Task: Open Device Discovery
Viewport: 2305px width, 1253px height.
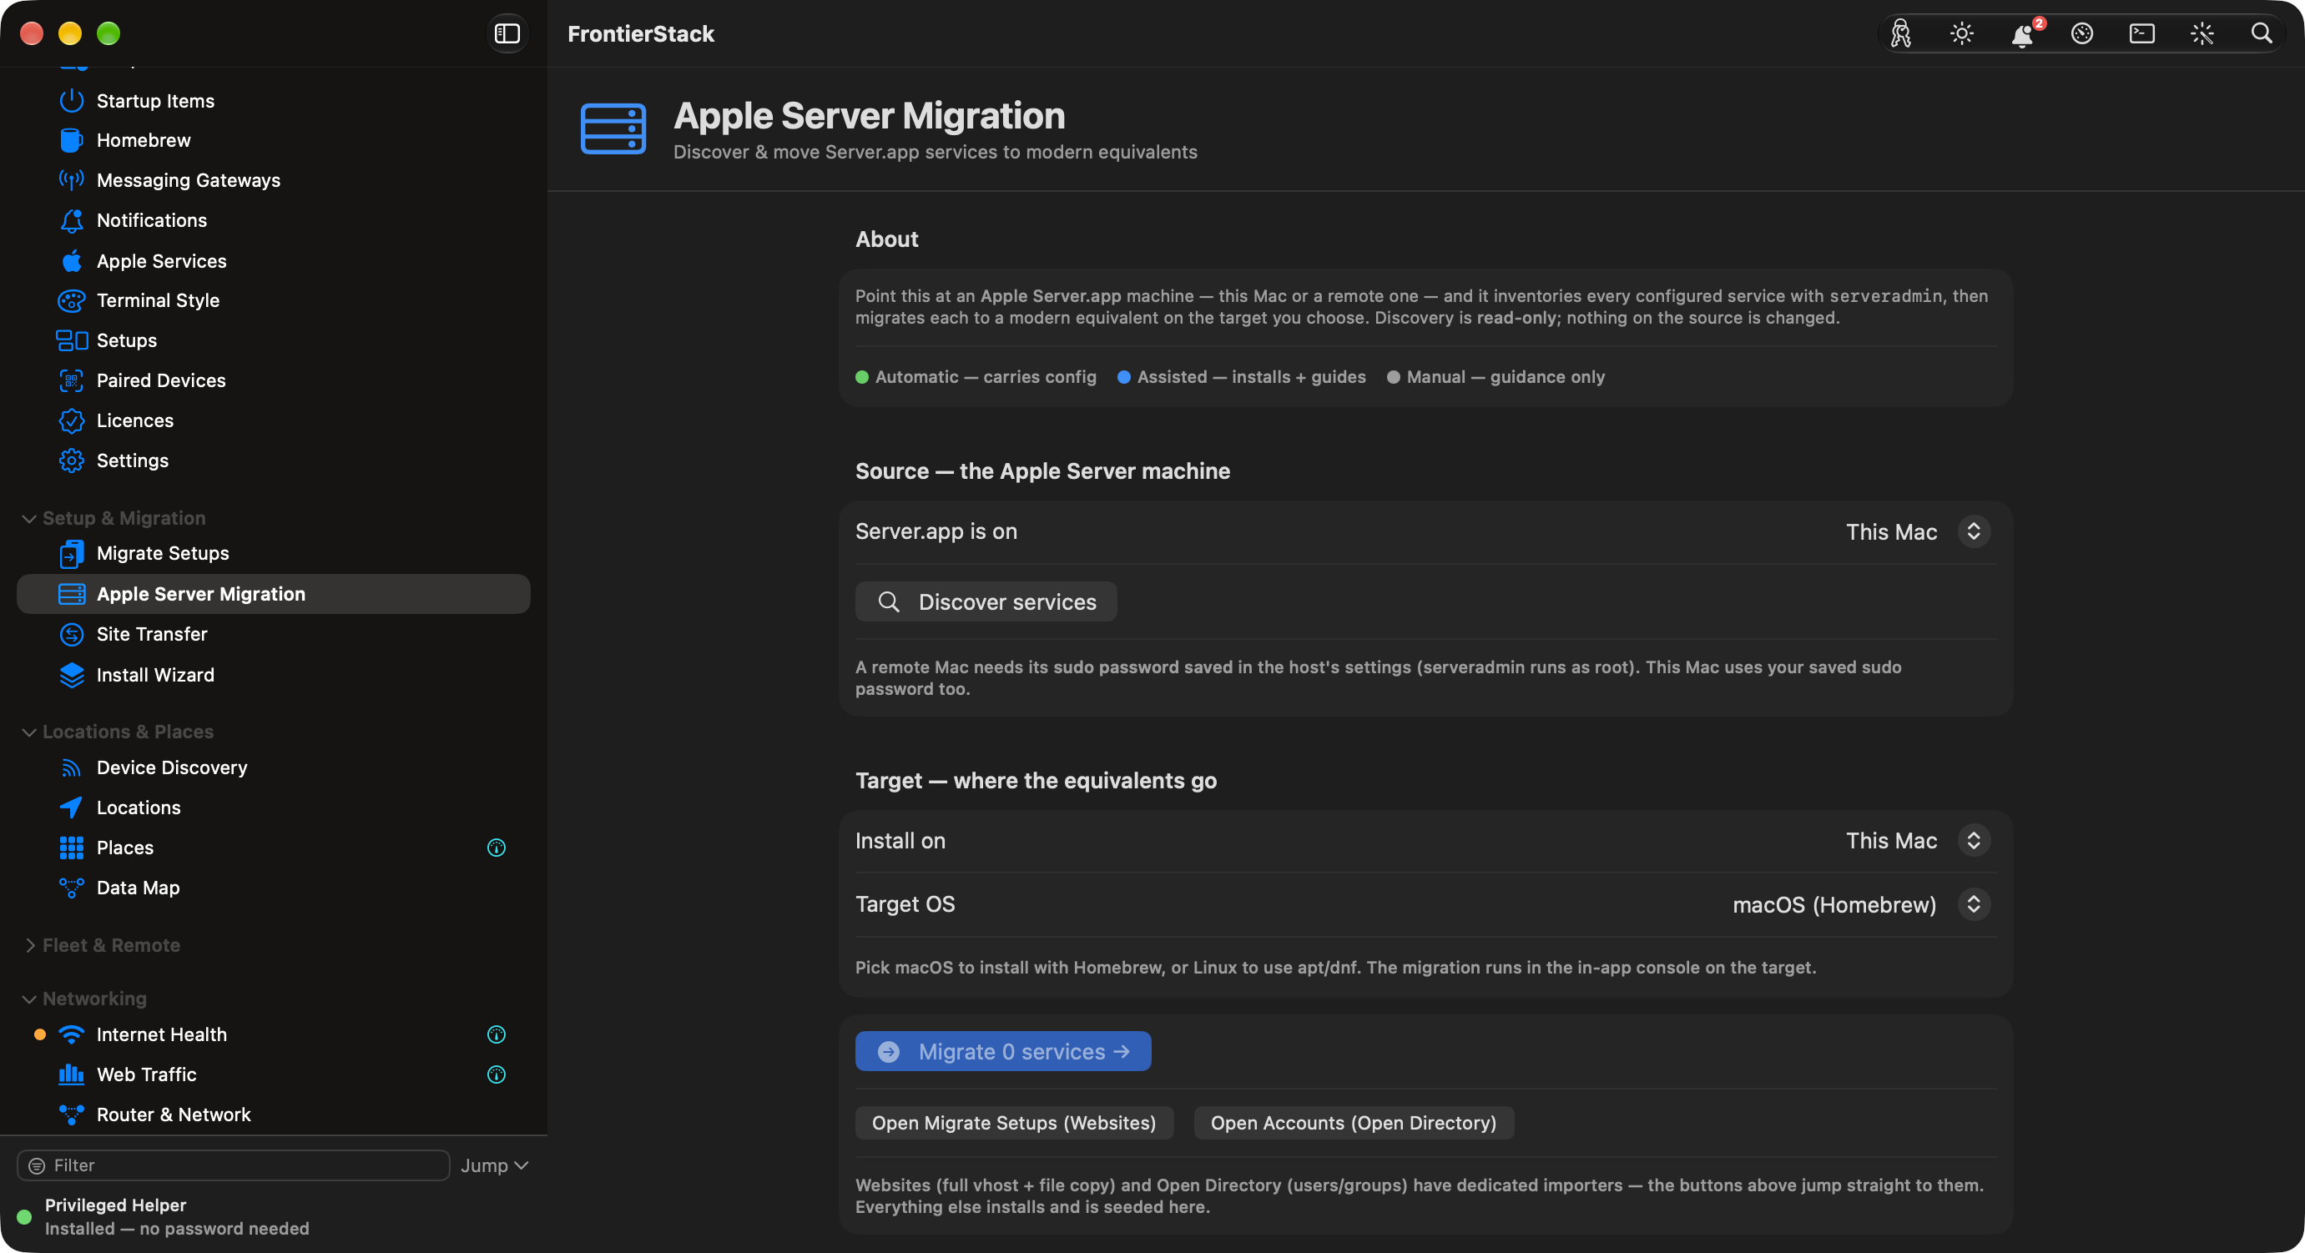Action: [274, 767]
